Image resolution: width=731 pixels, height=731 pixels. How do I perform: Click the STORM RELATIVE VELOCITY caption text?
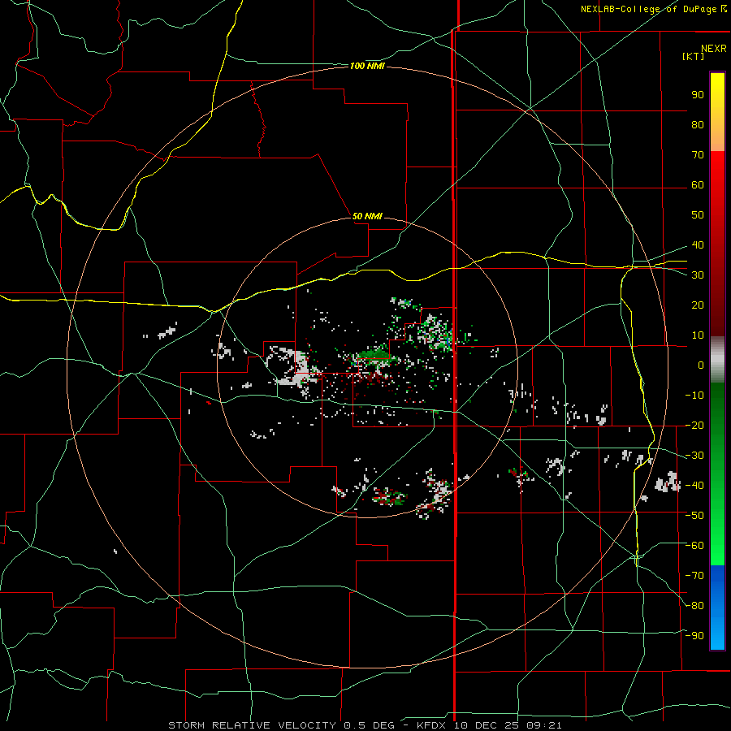(x=252, y=725)
